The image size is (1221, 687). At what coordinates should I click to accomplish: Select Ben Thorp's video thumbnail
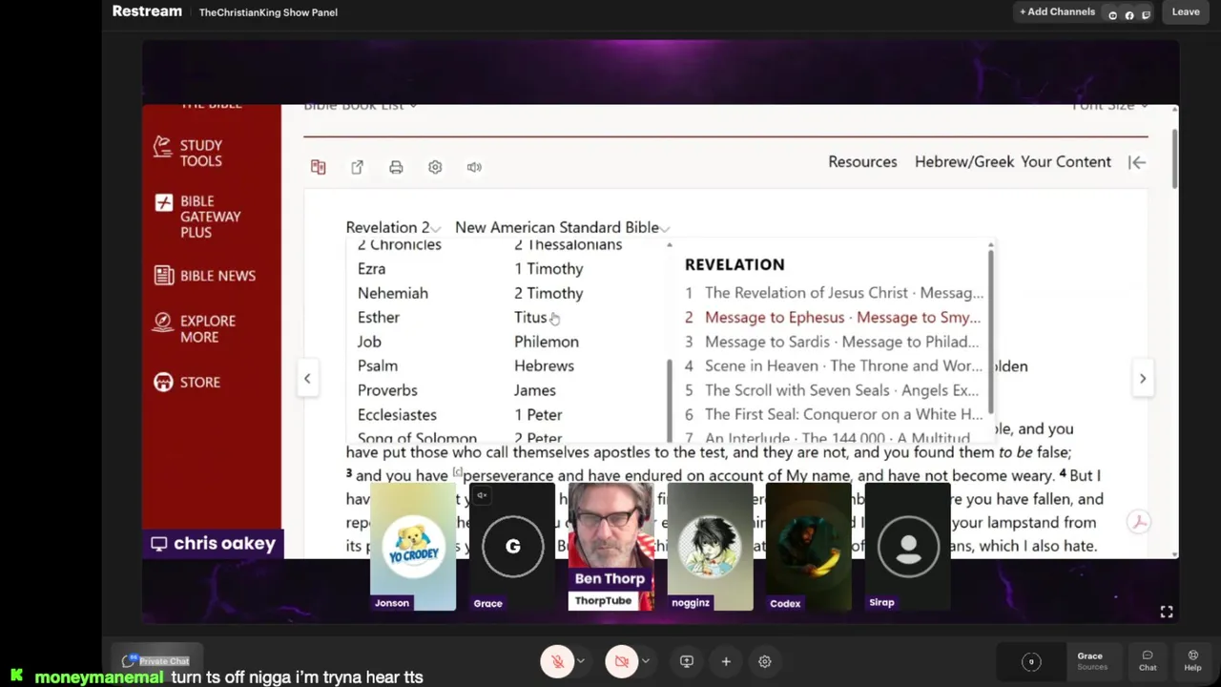pyautogui.click(x=610, y=548)
